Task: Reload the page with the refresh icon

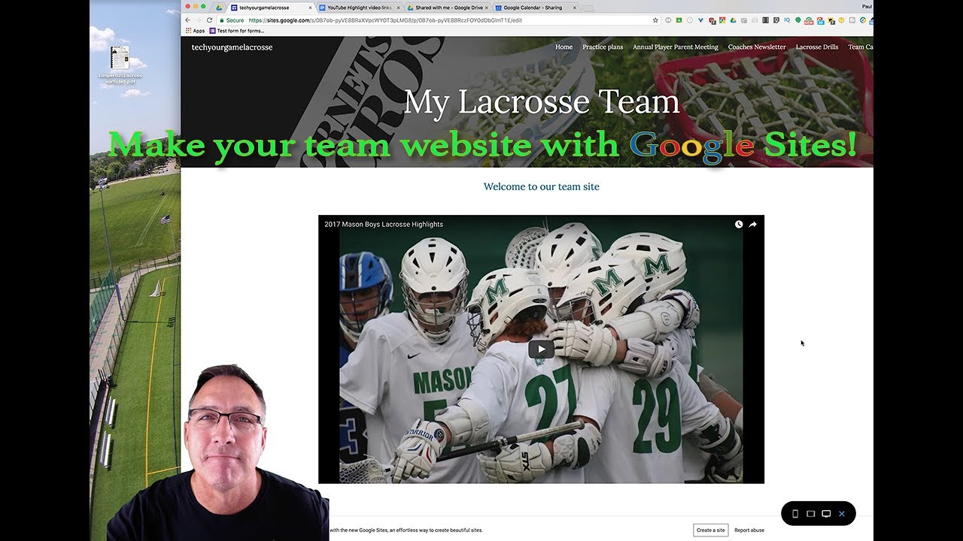Action: pyautogui.click(x=209, y=20)
